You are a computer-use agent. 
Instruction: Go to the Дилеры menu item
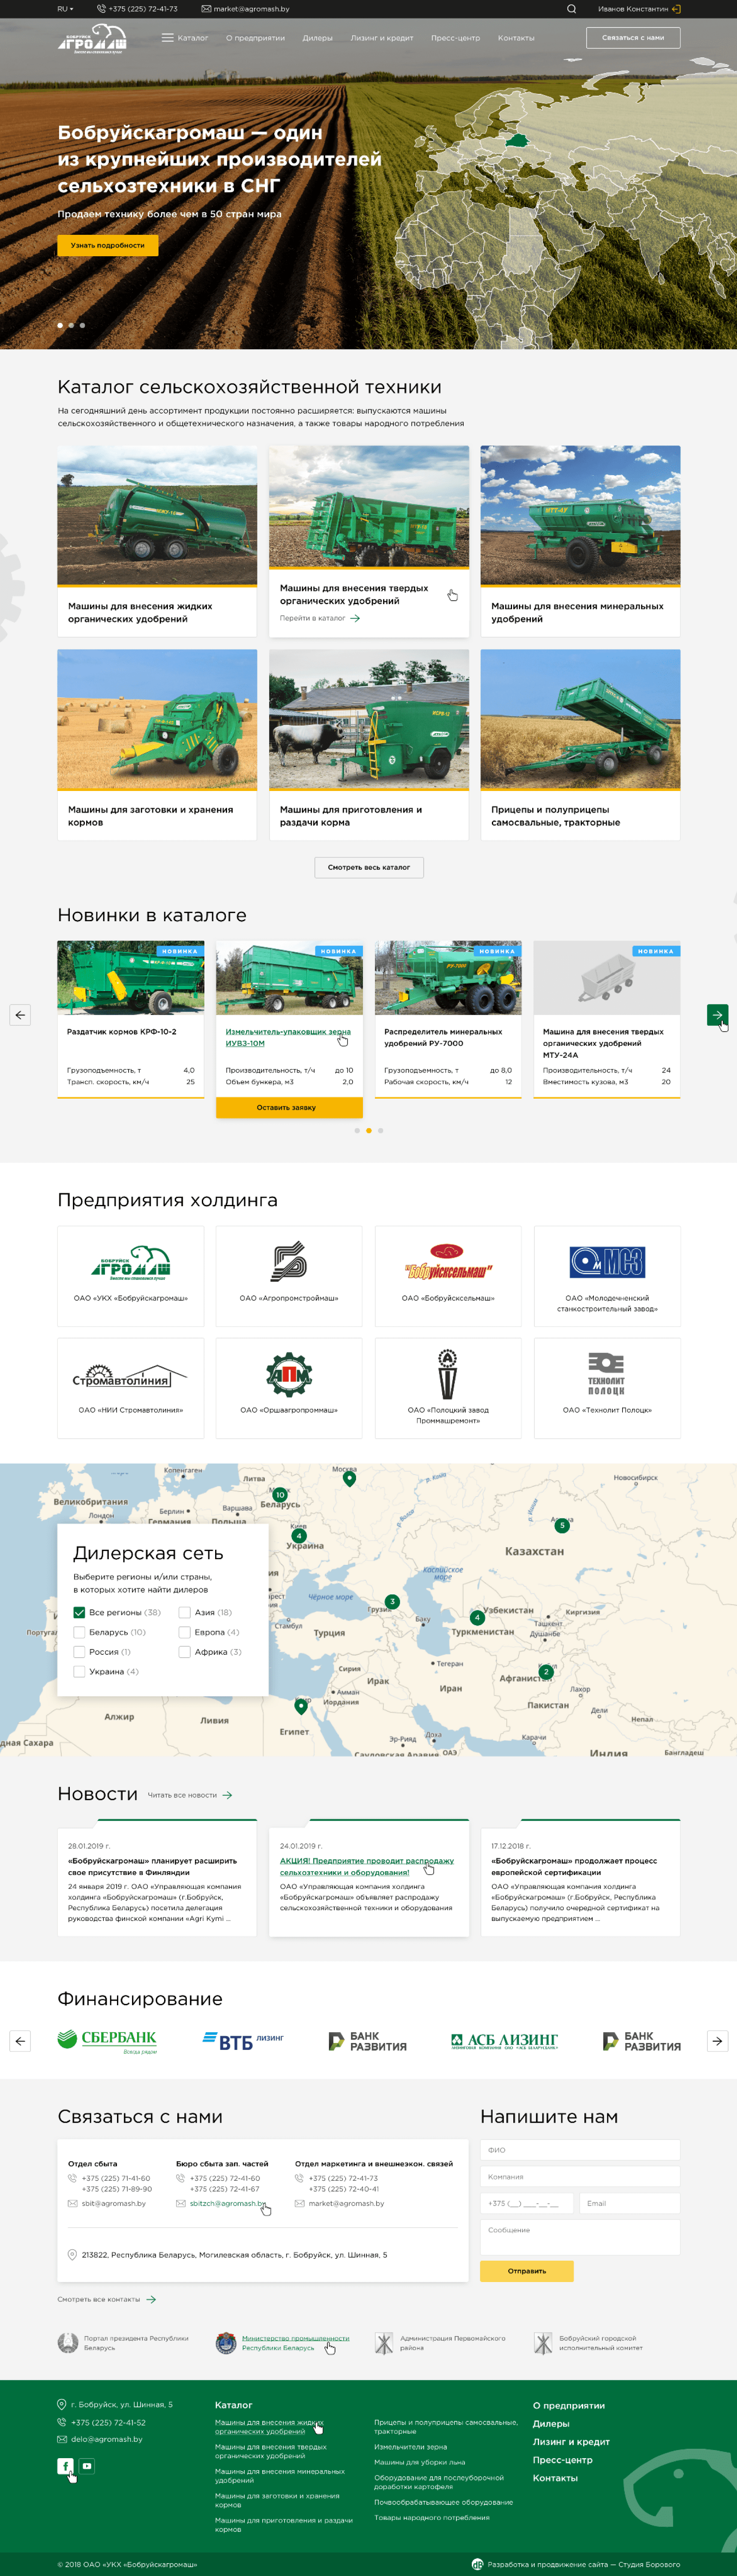pos(317,38)
